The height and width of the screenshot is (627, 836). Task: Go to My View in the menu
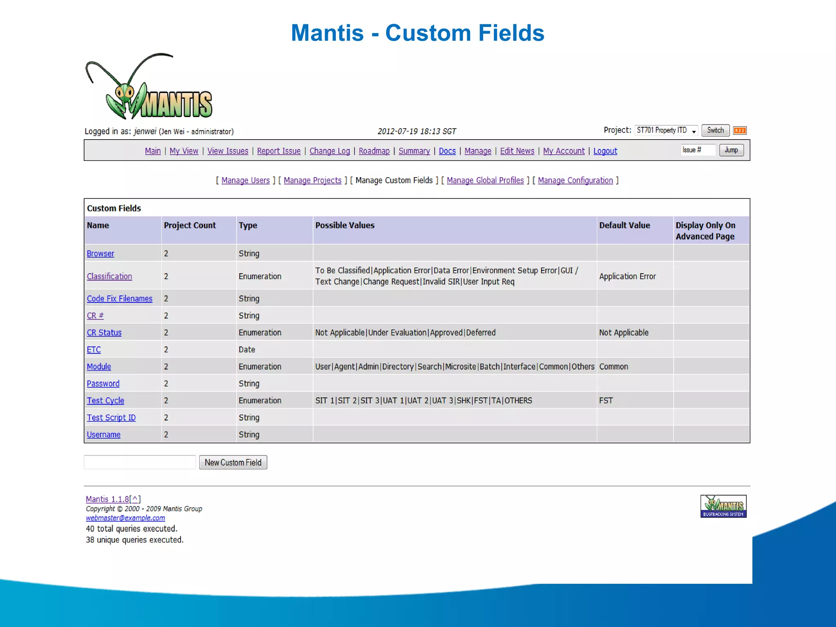184,151
